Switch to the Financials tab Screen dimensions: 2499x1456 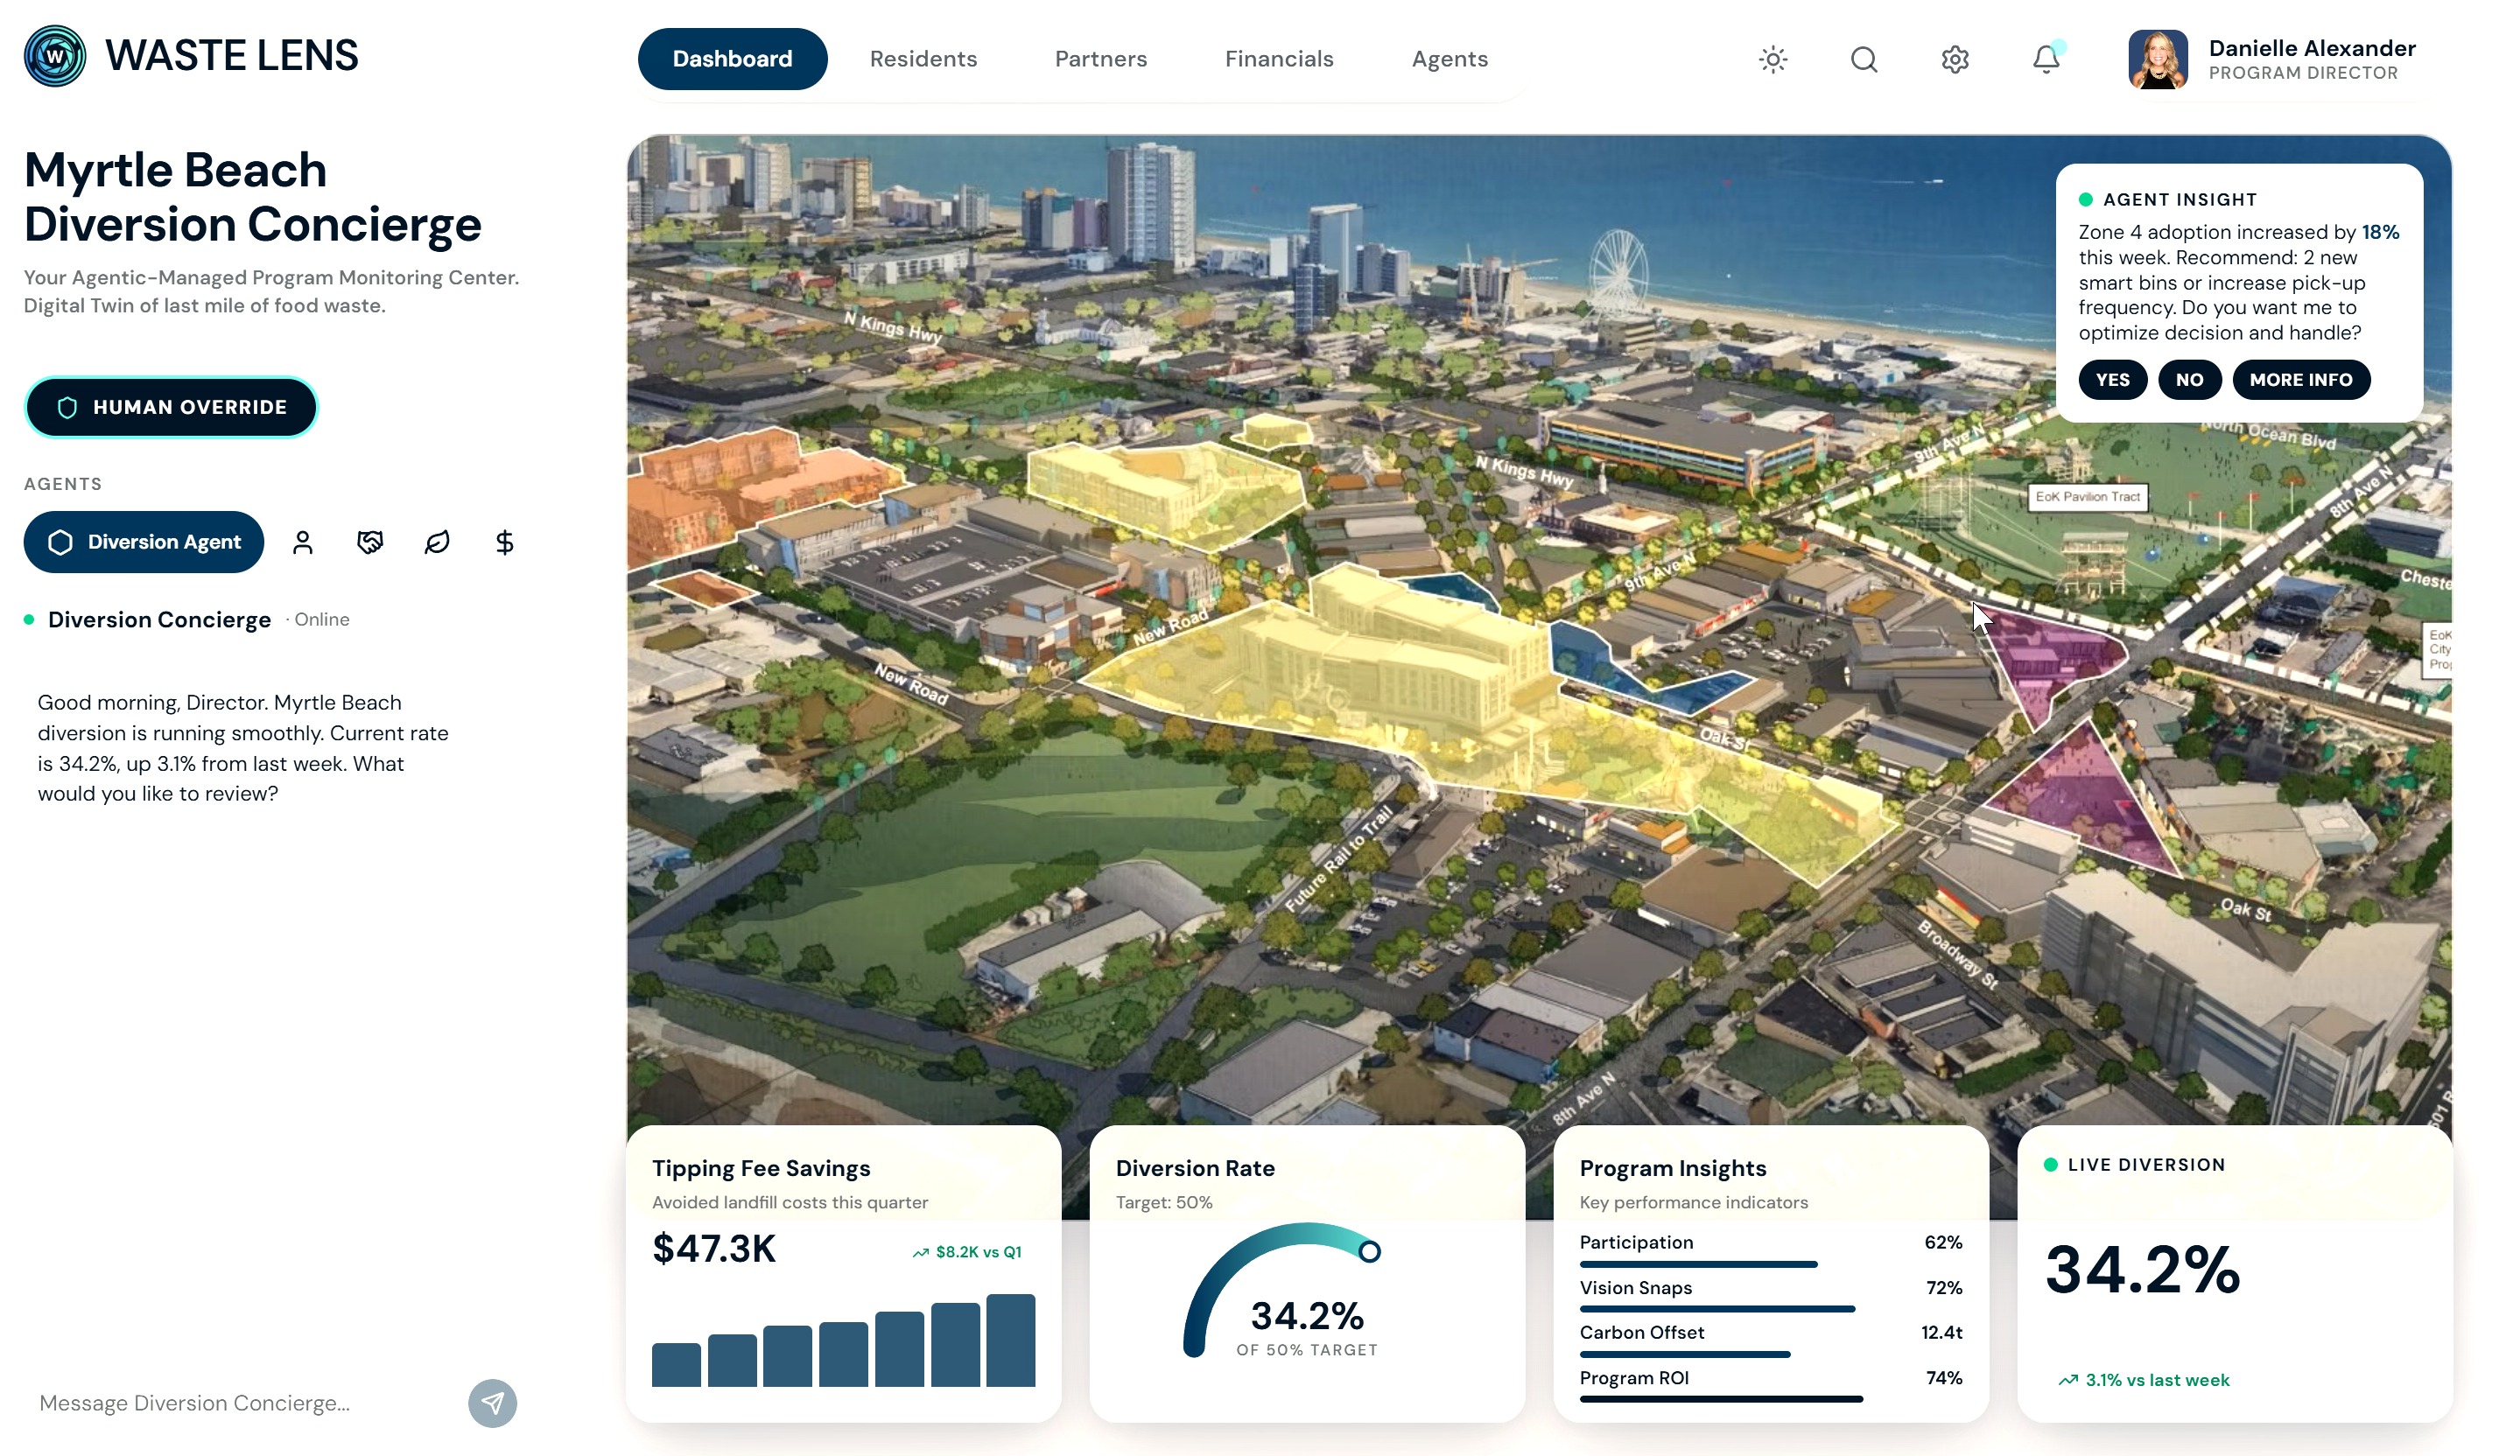pyautogui.click(x=1278, y=59)
